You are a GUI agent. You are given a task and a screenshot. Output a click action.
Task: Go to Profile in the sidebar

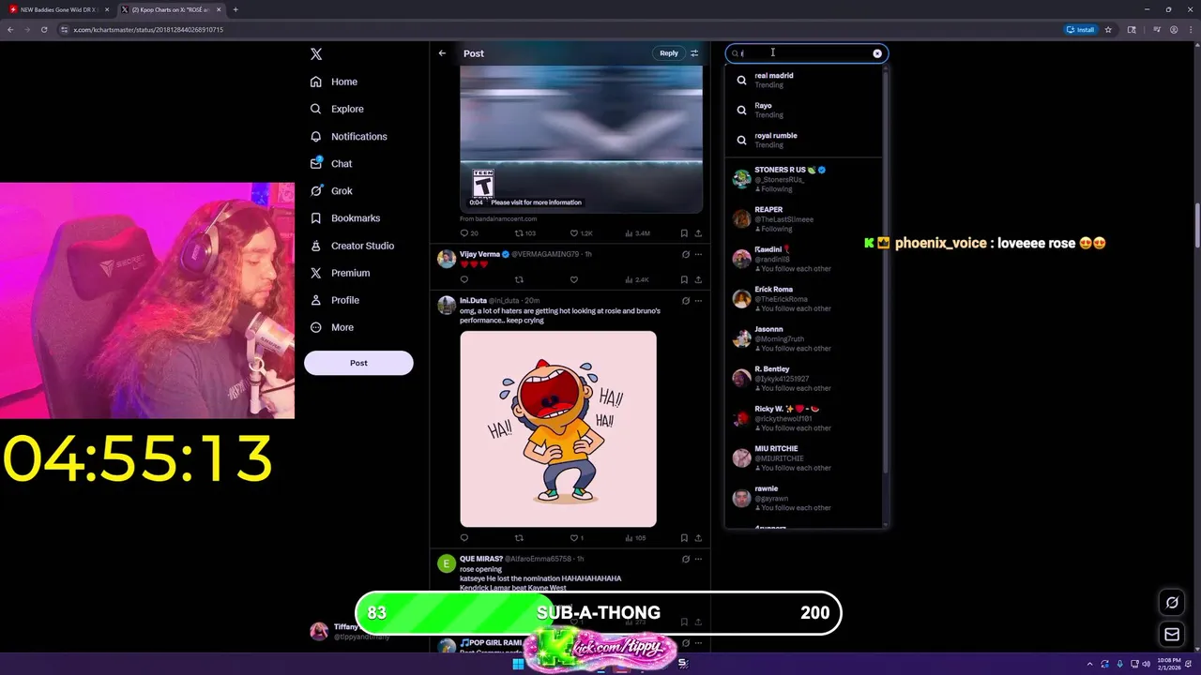(334, 300)
